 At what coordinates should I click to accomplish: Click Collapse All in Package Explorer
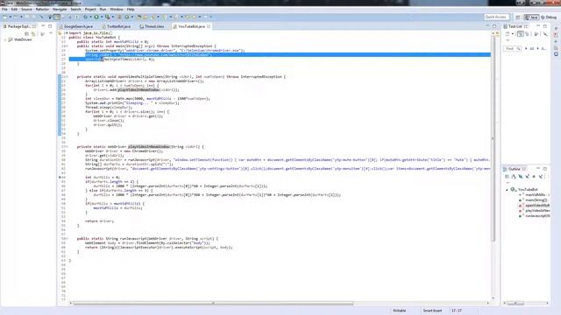point(26,34)
